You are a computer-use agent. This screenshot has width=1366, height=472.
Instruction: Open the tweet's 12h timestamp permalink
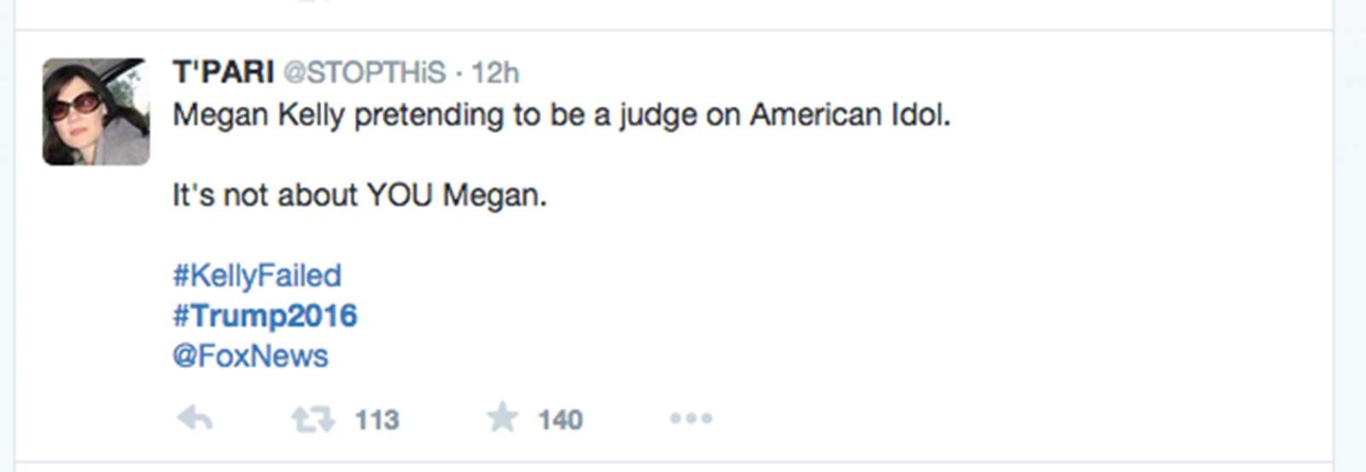pyautogui.click(x=495, y=73)
